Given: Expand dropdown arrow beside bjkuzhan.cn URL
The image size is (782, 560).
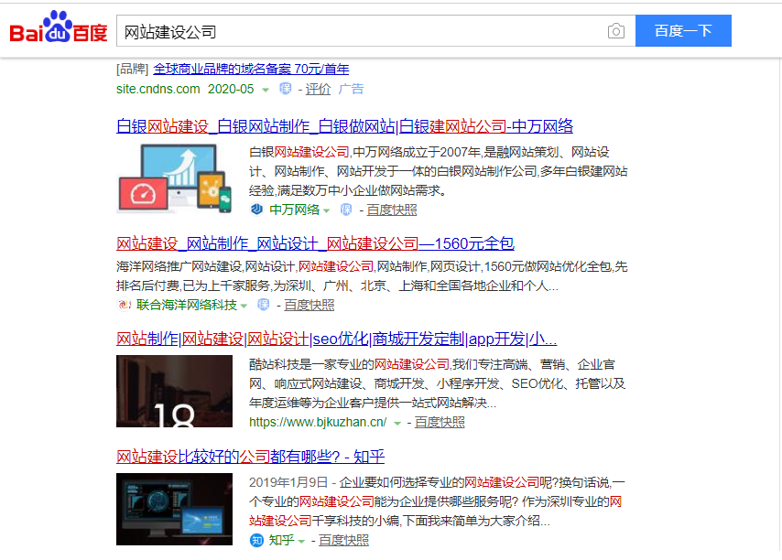Looking at the screenshot, I should tap(397, 424).
